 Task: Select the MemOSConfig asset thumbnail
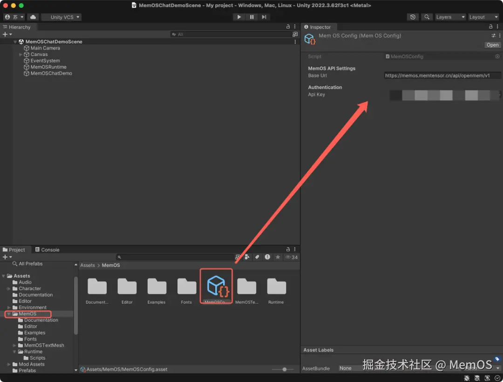[216, 286]
